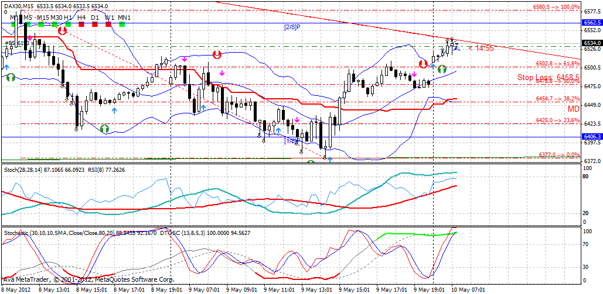The image size is (603, 294).
Task: Select the 6502.8 --> 61.8% Fibonacci label
Action: [x=558, y=63]
